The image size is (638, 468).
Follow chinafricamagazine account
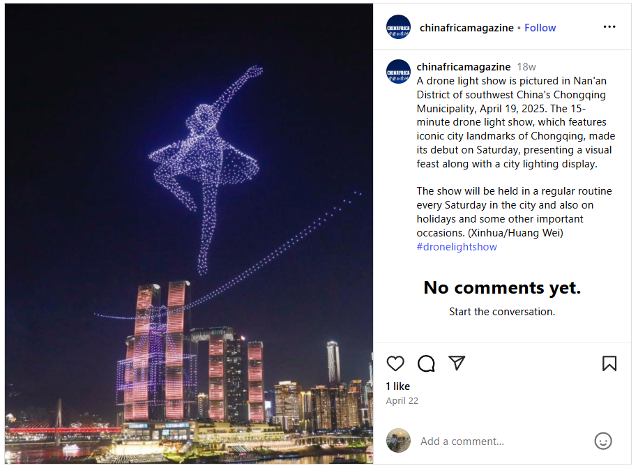(x=540, y=28)
